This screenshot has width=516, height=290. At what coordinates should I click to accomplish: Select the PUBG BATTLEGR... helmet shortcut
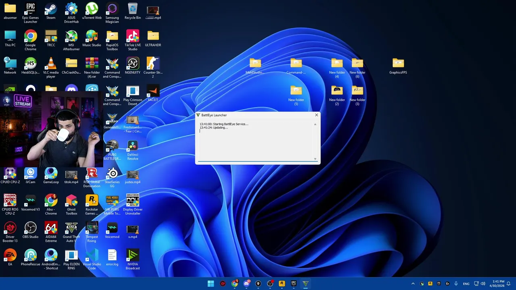[112, 149]
